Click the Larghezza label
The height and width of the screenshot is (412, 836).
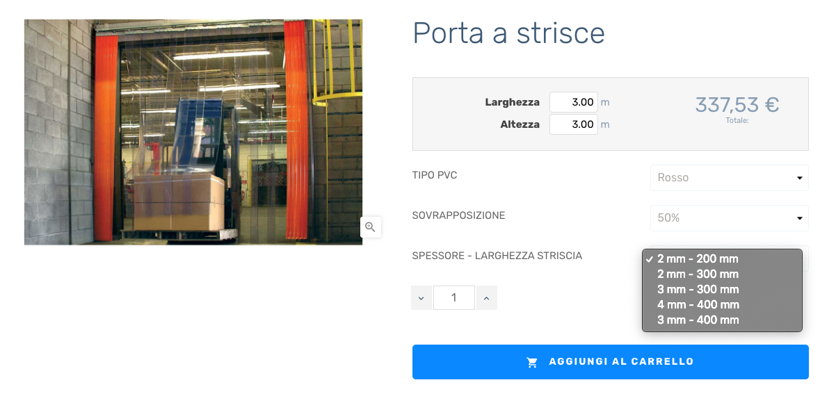[513, 102]
